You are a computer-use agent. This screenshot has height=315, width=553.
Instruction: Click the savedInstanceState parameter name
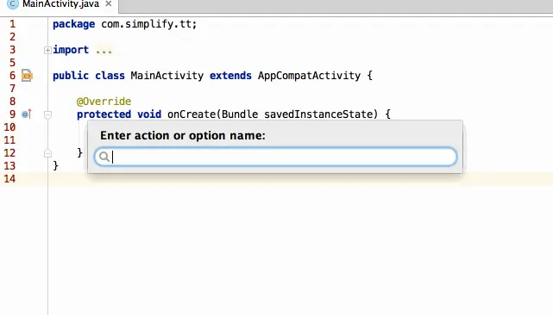[317, 114]
